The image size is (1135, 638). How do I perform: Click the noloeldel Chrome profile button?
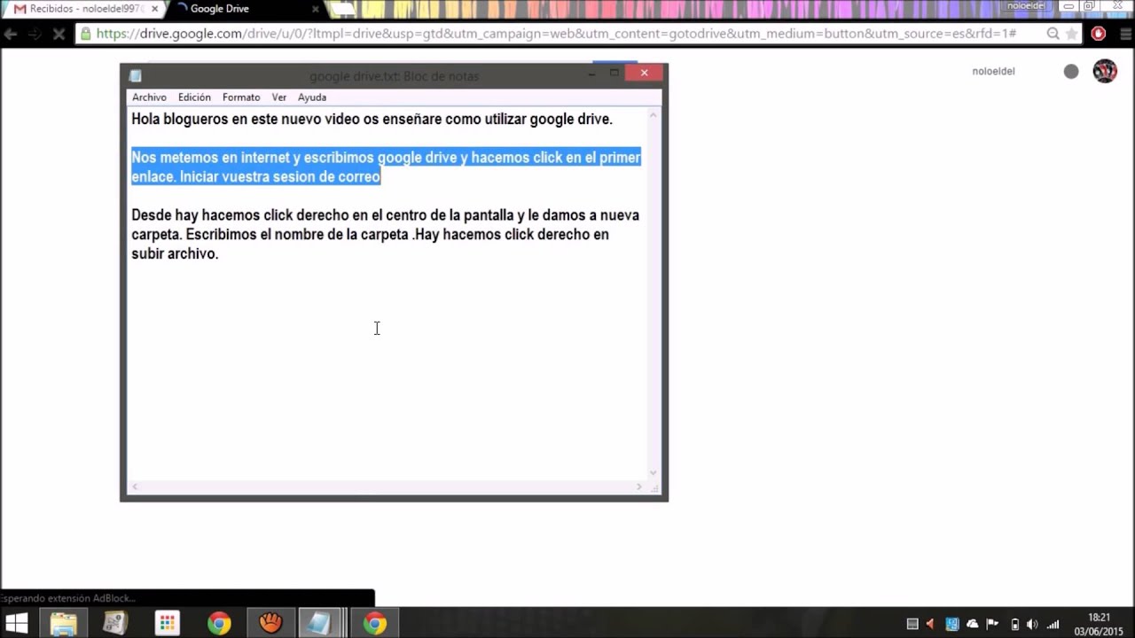(1026, 5)
